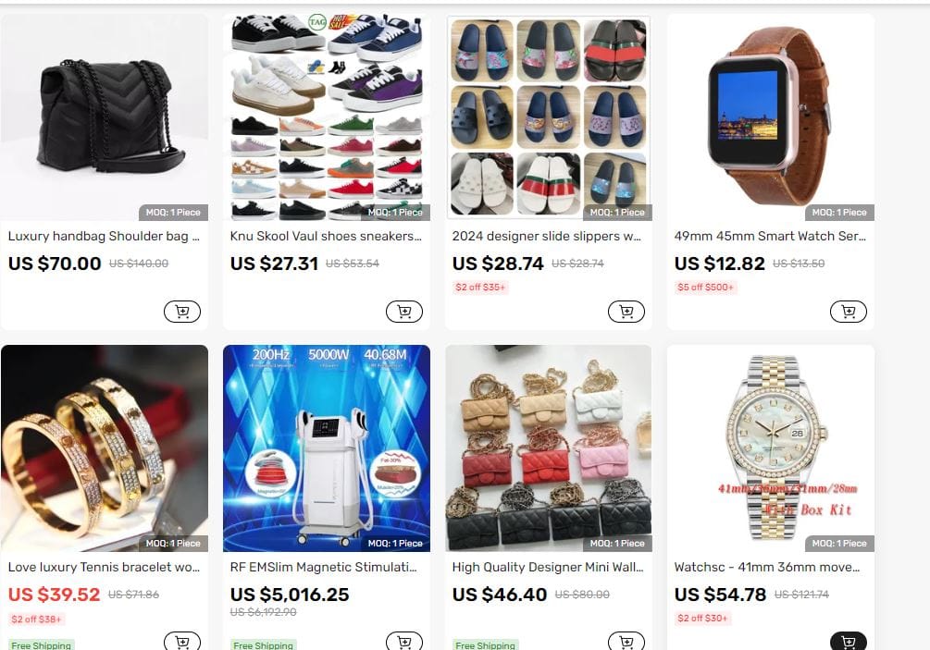Click the $2 off $35+ coupon tag
The image size is (930, 650).
(x=480, y=288)
